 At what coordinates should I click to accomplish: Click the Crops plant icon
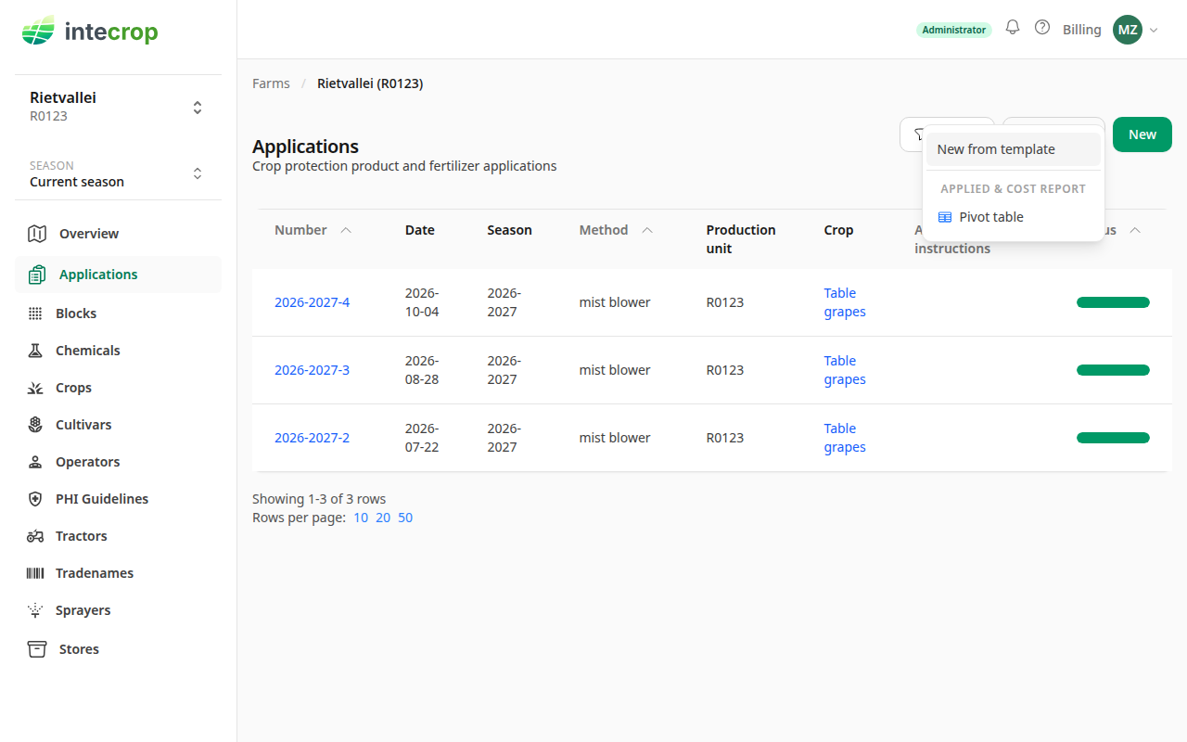(35, 388)
